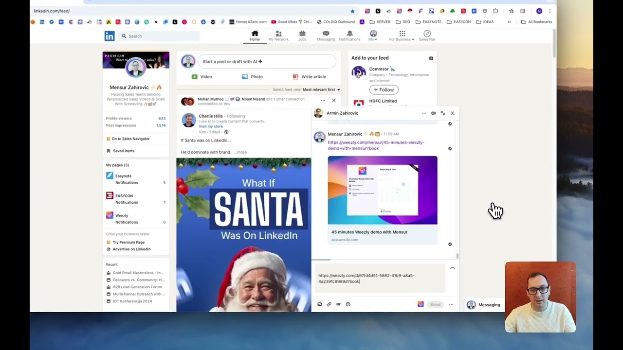Open the Weezly demo preview thumbnail
The image size is (623, 350).
pyautogui.click(x=383, y=190)
